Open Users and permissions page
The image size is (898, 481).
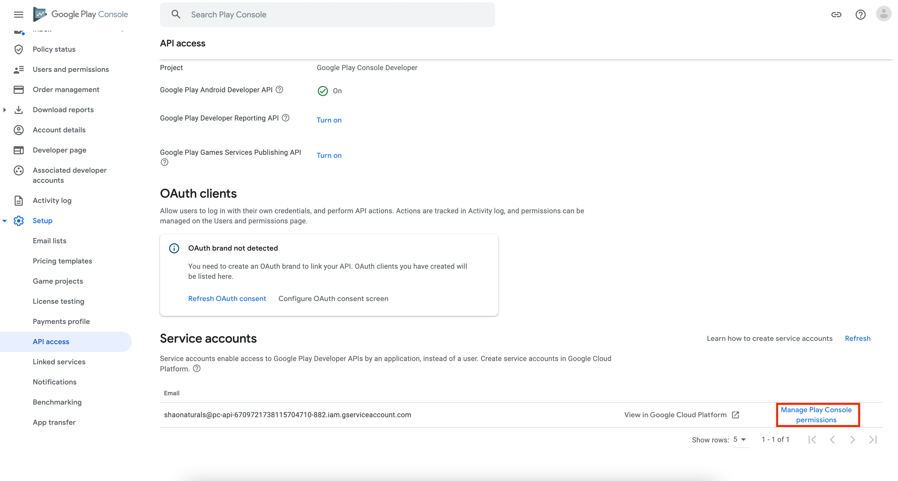[71, 69]
